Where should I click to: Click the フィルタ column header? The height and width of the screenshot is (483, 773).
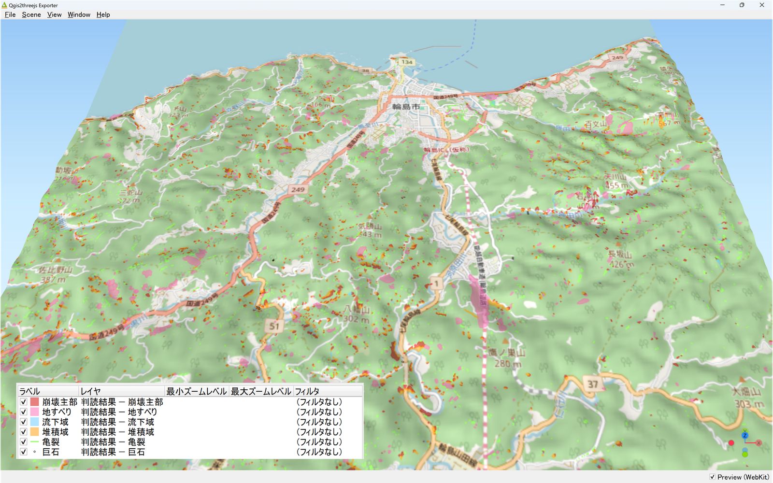point(328,391)
